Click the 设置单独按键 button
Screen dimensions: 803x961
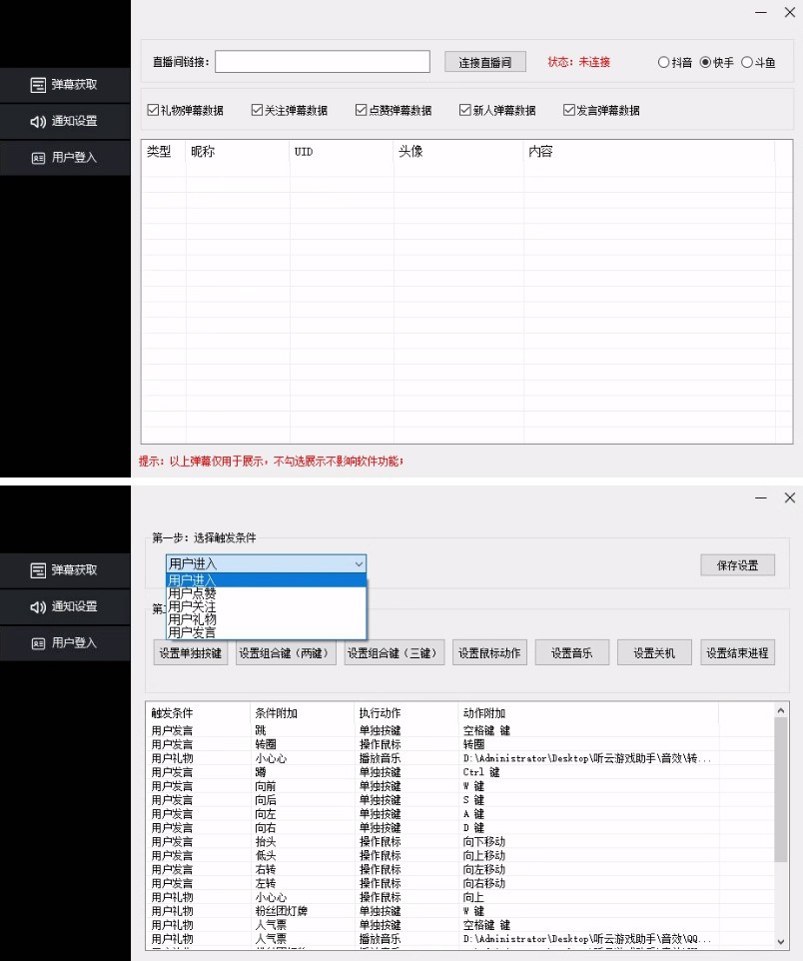190,652
